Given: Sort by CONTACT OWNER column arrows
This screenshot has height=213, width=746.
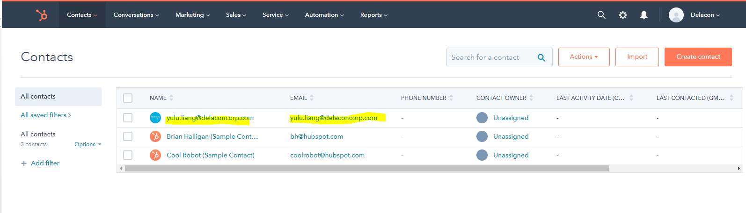Looking at the screenshot, I should [531, 98].
